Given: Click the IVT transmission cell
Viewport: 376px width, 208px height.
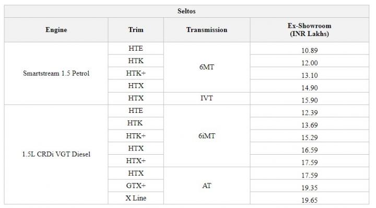Looking at the screenshot, I should [207, 98].
